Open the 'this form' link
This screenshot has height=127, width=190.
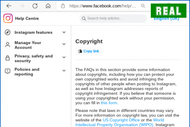click(x=109, y=103)
